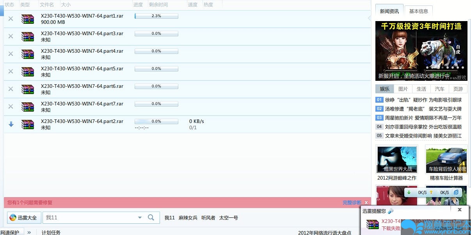
Task: Select the RAR archive icon of part2.rar
Action: (x=28, y=125)
